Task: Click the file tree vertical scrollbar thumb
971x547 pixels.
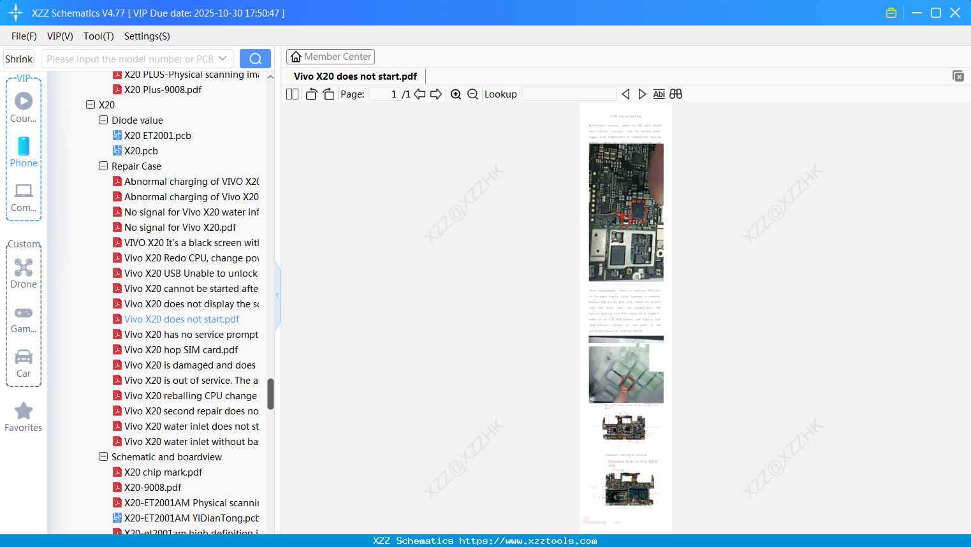Action: [x=270, y=394]
